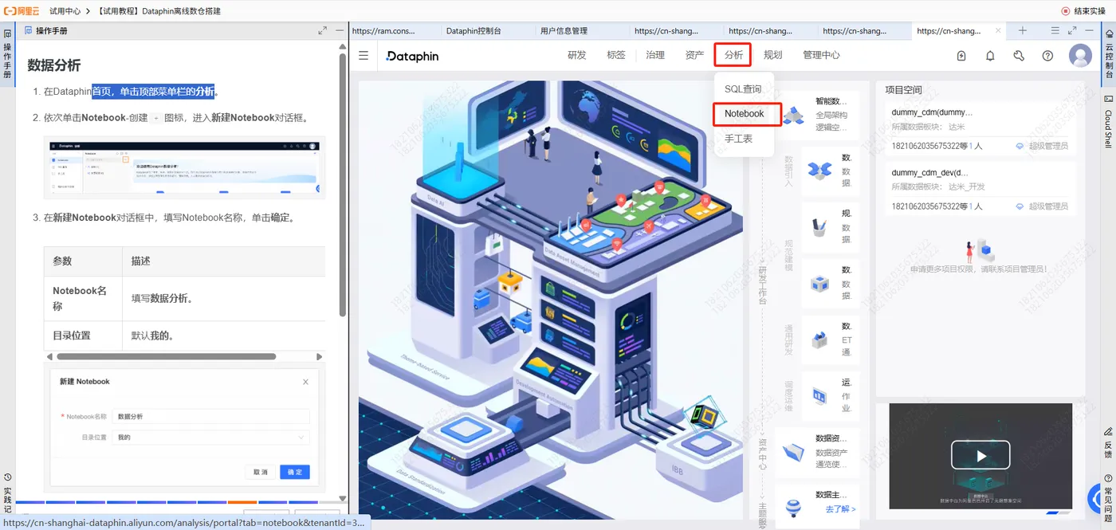Click the 数据分析 heading in manual
This screenshot has width=1116, height=530.
pyautogui.click(x=54, y=65)
